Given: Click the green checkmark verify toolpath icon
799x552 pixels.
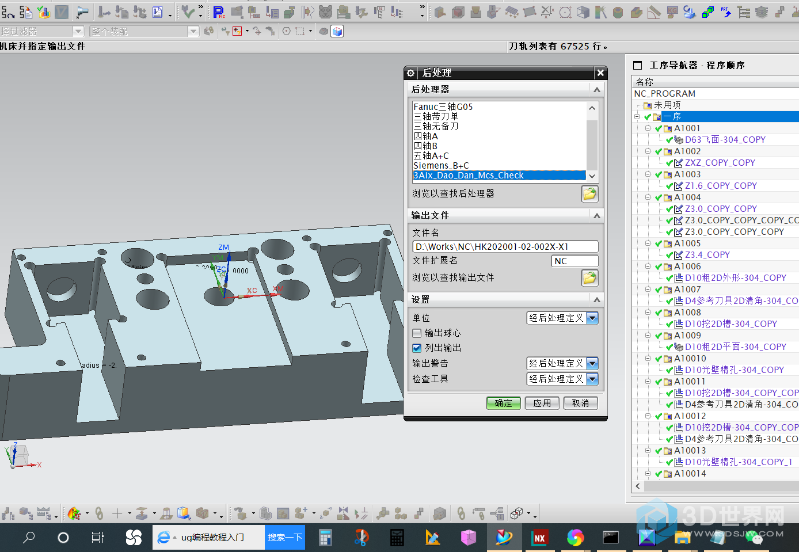Looking at the screenshot, I should click(x=188, y=12).
